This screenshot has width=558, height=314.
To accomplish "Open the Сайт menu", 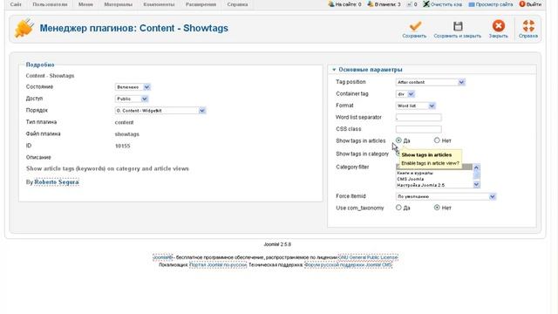I will [x=16, y=4].
